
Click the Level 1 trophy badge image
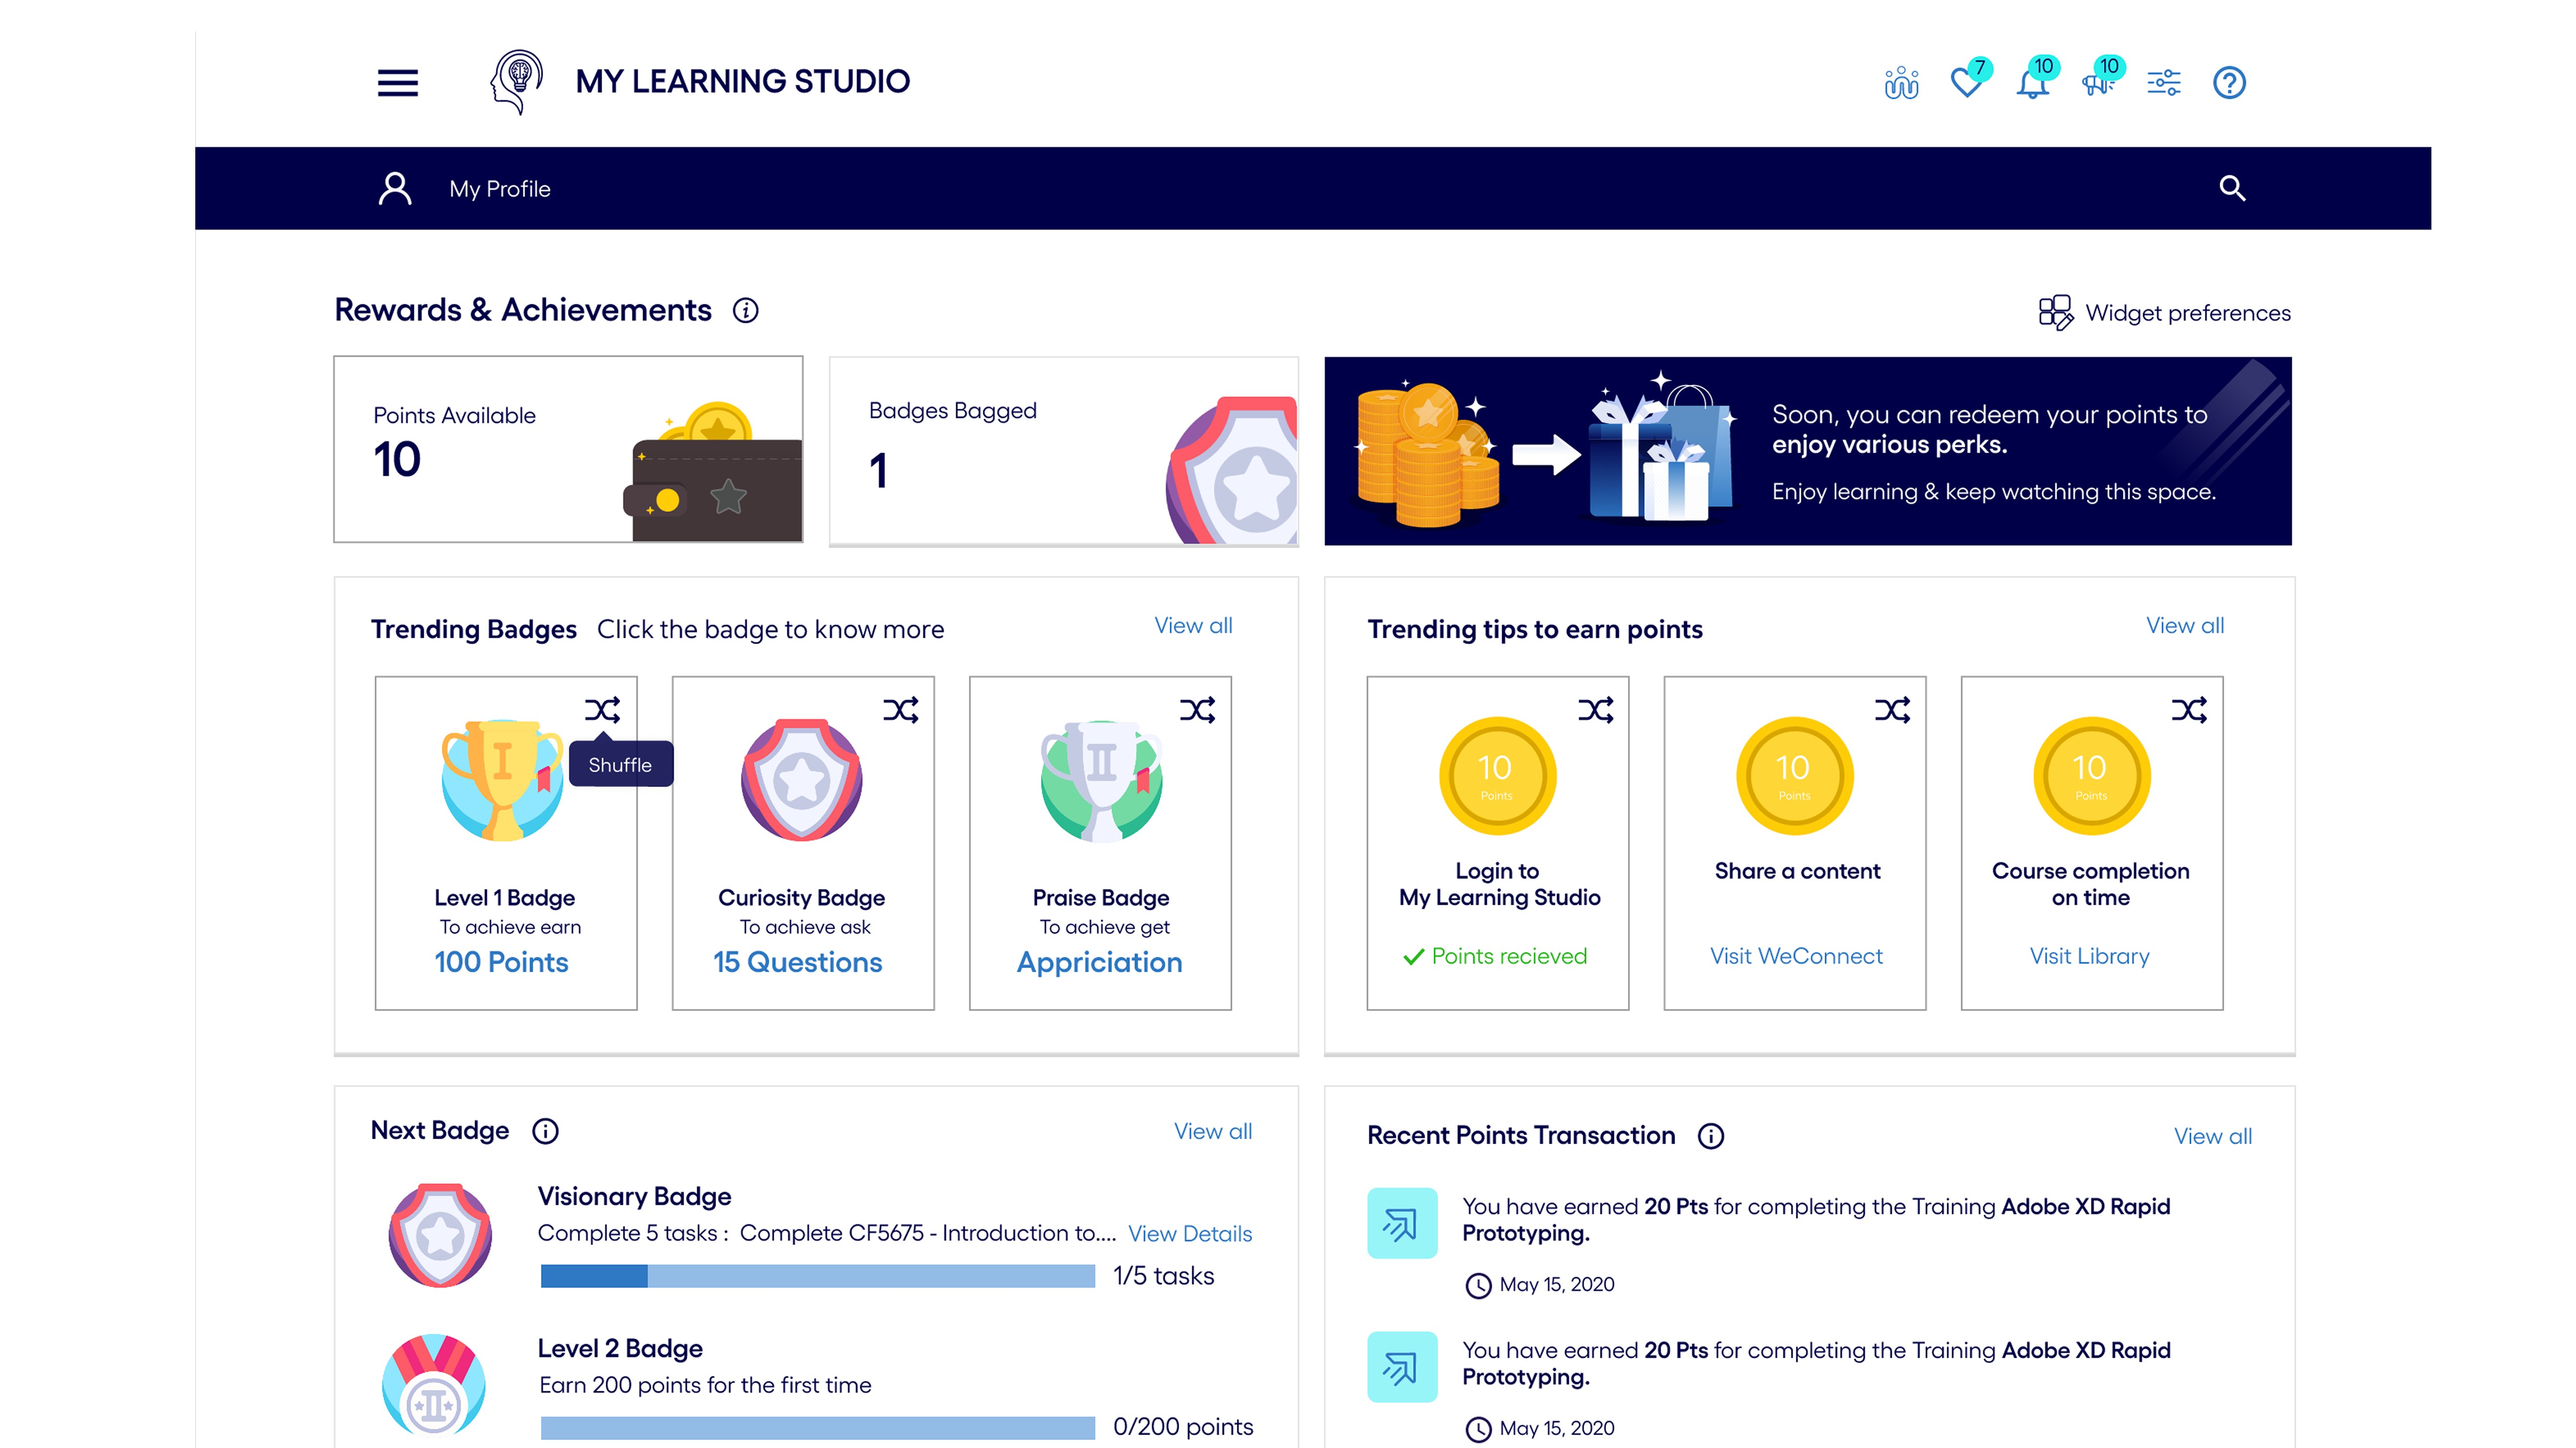coord(503,781)
